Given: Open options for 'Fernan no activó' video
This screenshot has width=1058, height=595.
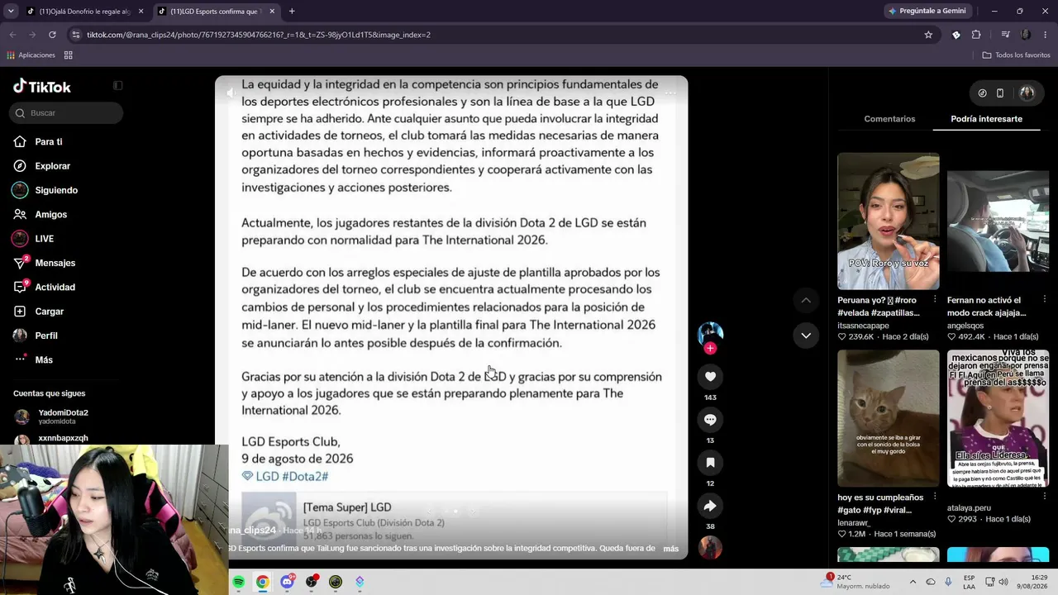Looking at the screenshot, I should 1045,299.
